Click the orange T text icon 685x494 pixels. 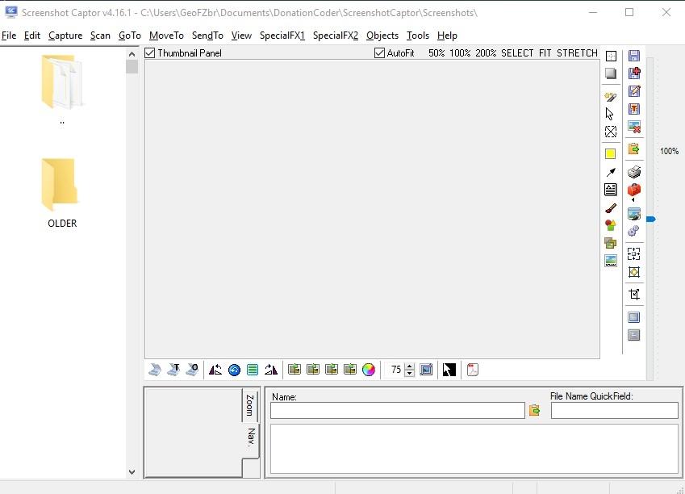(634, 109)
